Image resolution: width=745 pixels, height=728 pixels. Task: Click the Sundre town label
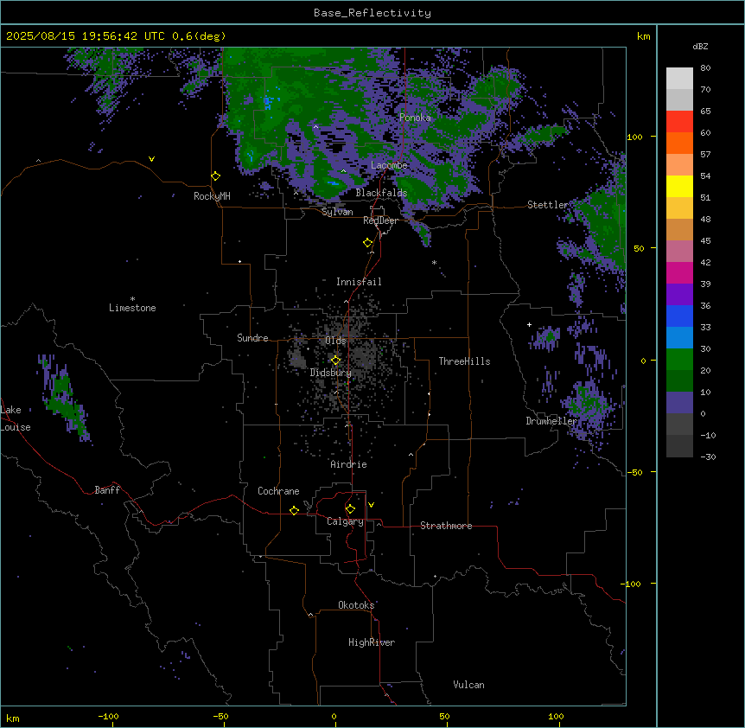pos(252,338)
